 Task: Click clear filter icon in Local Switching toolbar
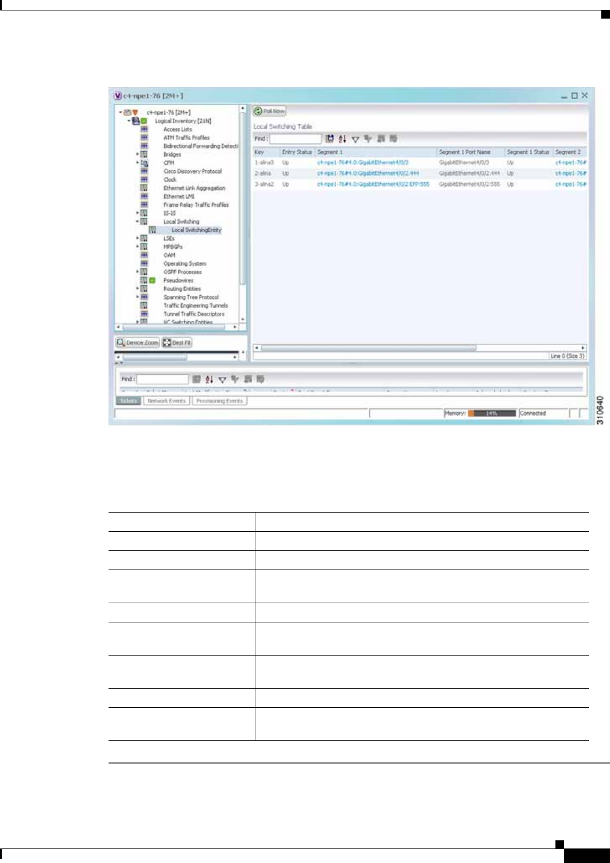[x=368, y=139]
